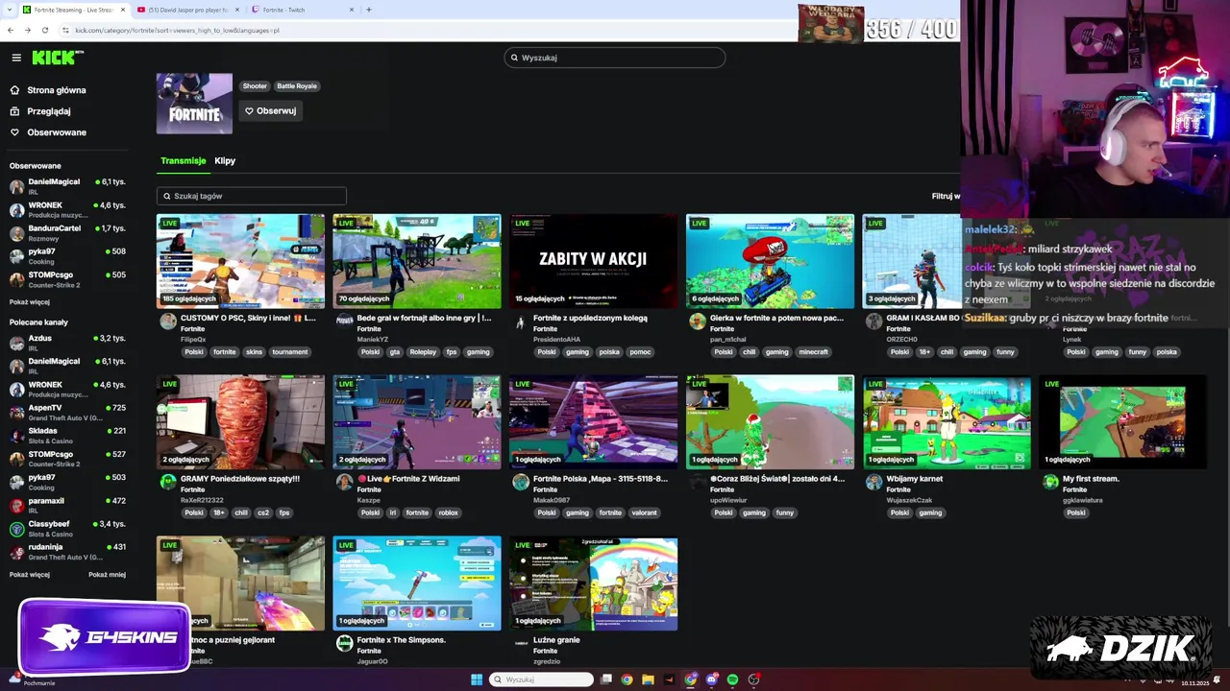Toggle Obserwuj follow for Fortnite category
Viewport: 1230px width, 691px height.
pos(270,110)
